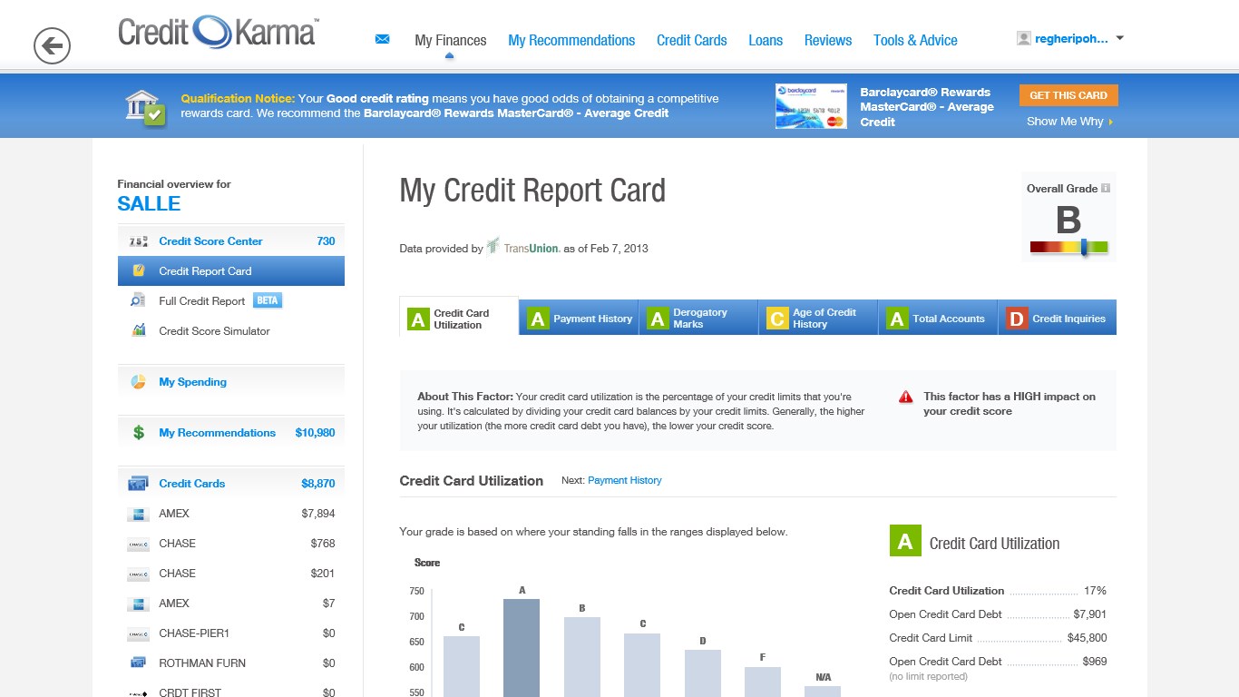Click the qualification notice bank icon
This screenshot has height=697, width=1239.
[145, 108]
